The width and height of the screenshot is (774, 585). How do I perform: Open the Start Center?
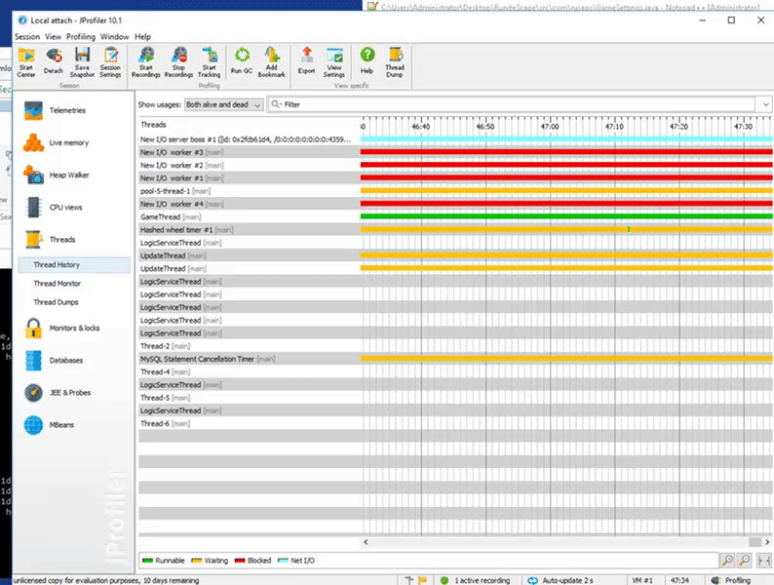click(26, 62)
